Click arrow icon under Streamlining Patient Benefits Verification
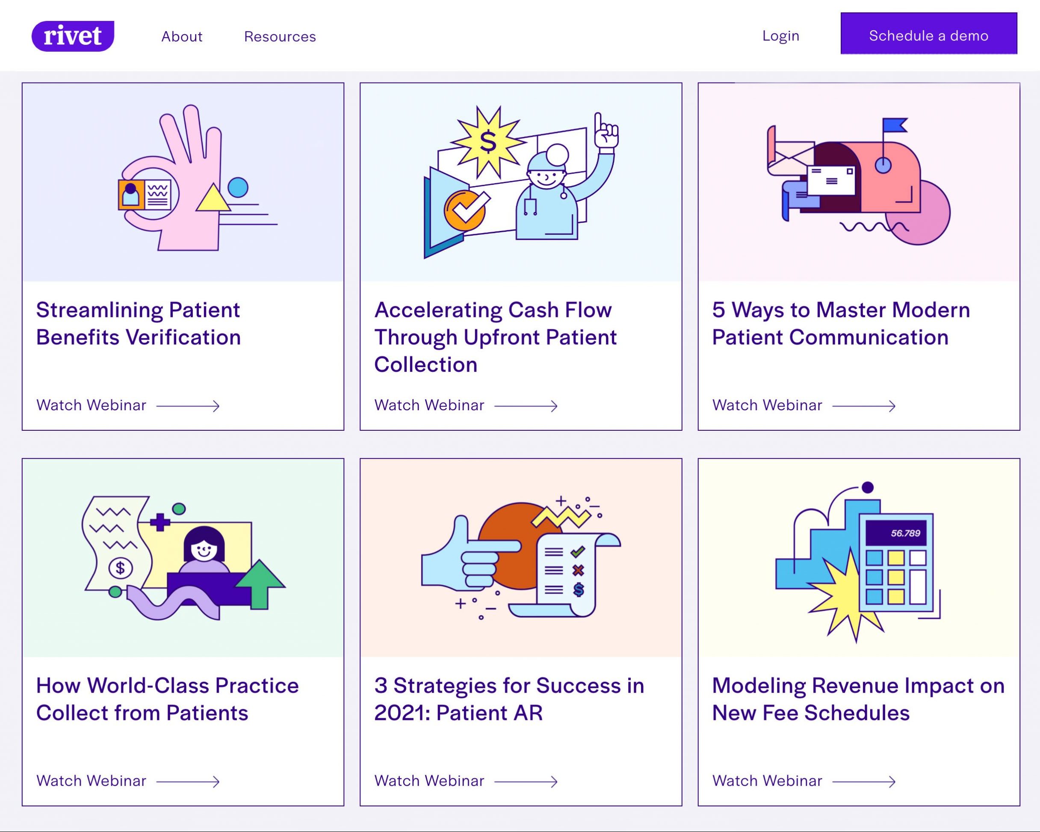This screenshot has width=1040, height=832. 188,406
